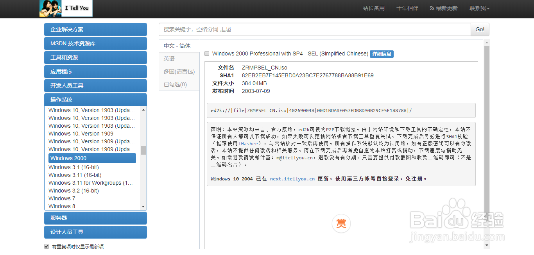Screen dimensions: 534x255
Task: Click the OS list scrollbar thumb
Action: (x=143, y=150)
